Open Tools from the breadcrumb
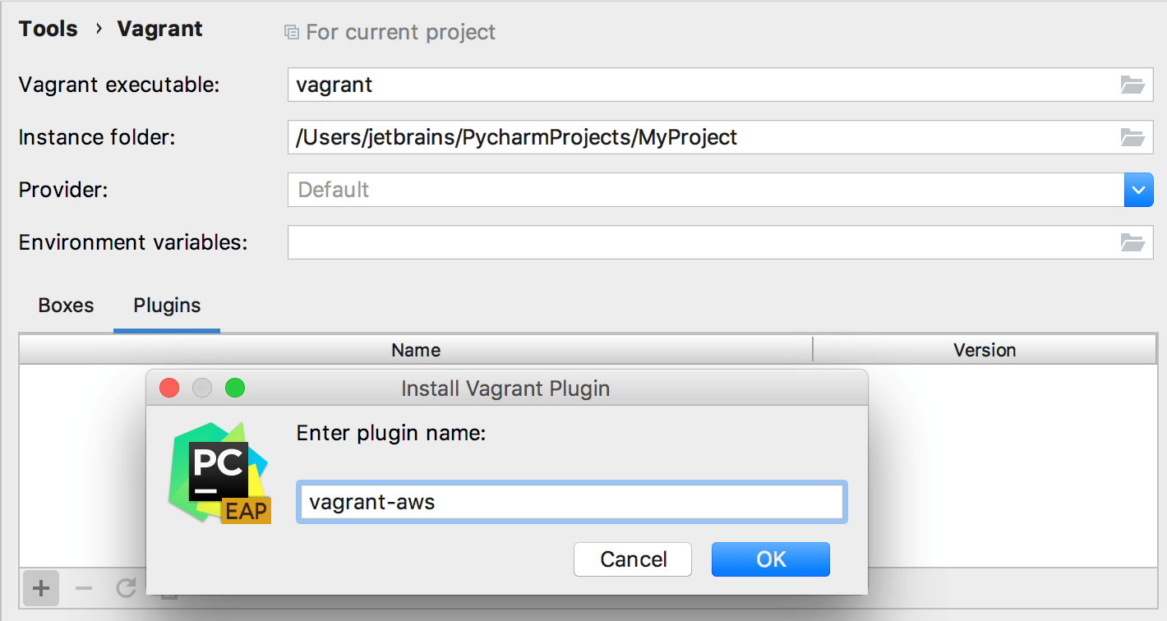The image size is (1167, 621). pos(48,28)
